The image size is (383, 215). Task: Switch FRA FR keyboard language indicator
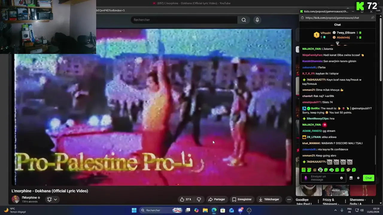tap(349, 210)
